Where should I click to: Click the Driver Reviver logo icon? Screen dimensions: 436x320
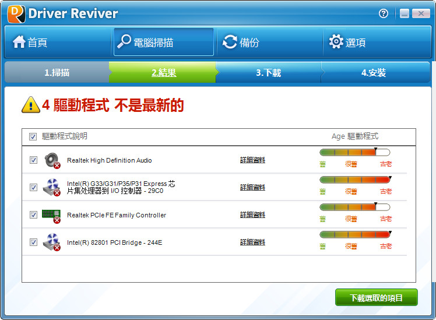[16, 13]
